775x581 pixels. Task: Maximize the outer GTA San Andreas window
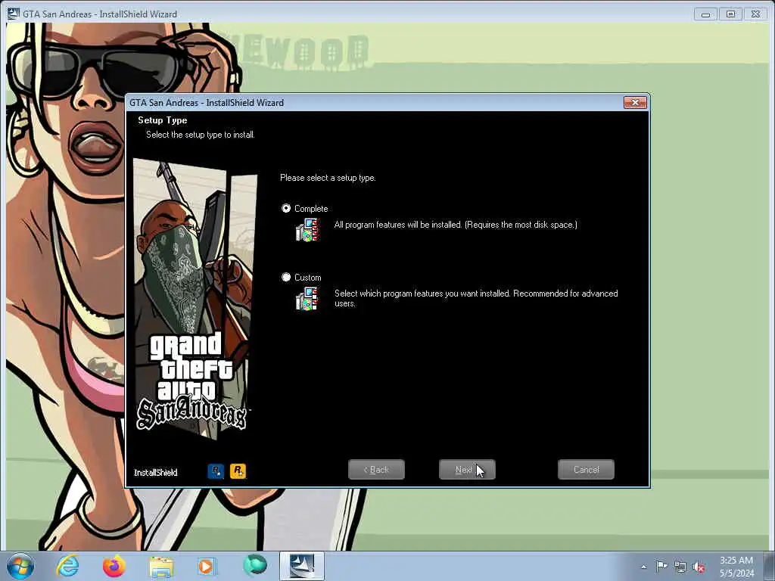[x=730, y=14]
